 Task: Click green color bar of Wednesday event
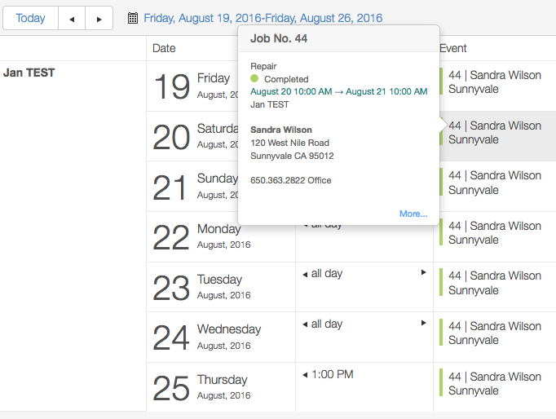click(441, 333)
